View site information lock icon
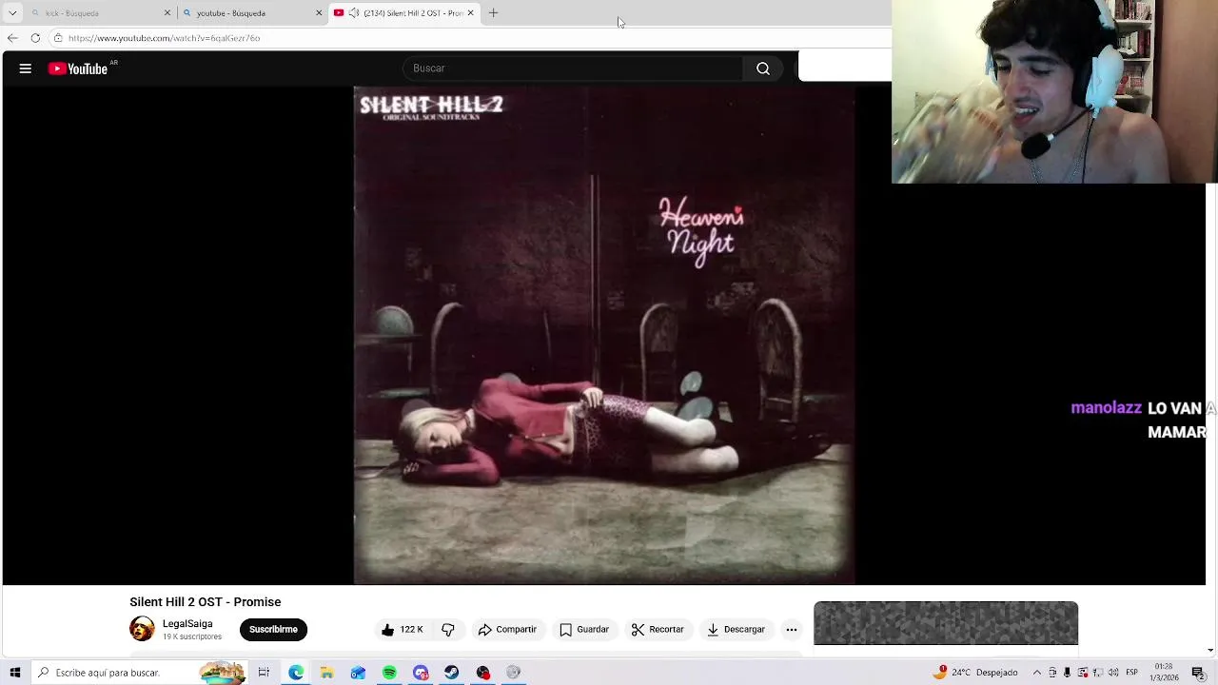 pos(58,38)
